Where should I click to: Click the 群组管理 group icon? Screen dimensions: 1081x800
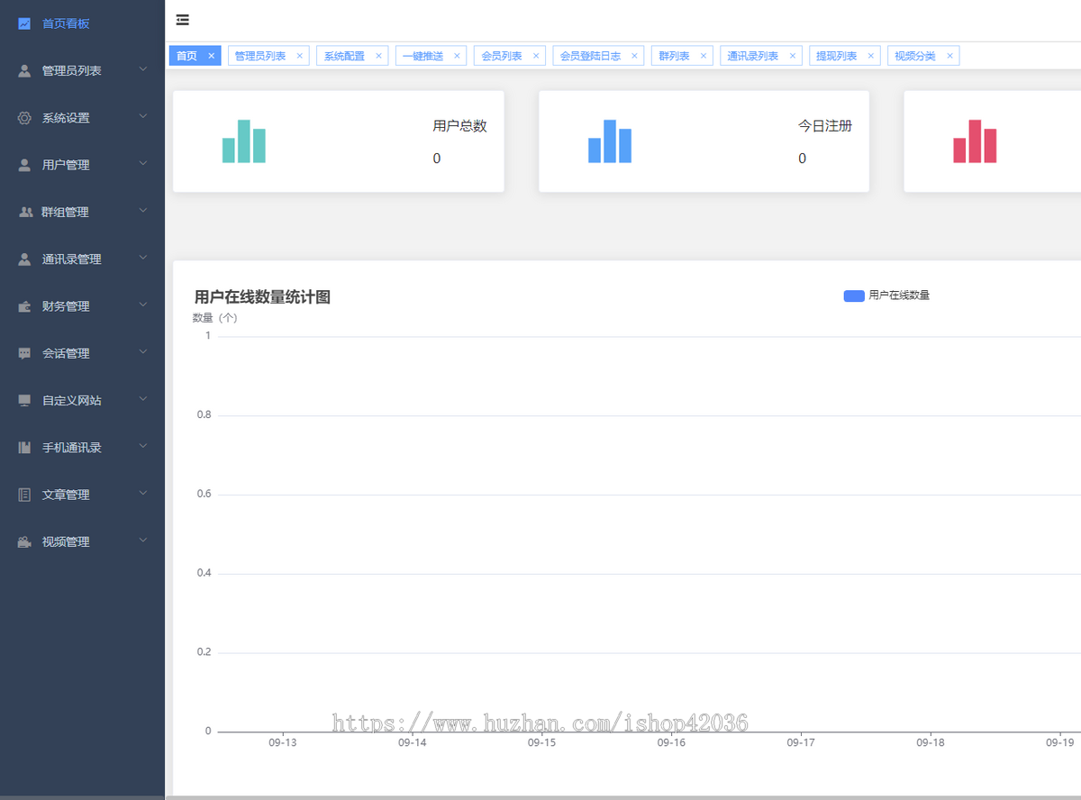coord(25,212)
